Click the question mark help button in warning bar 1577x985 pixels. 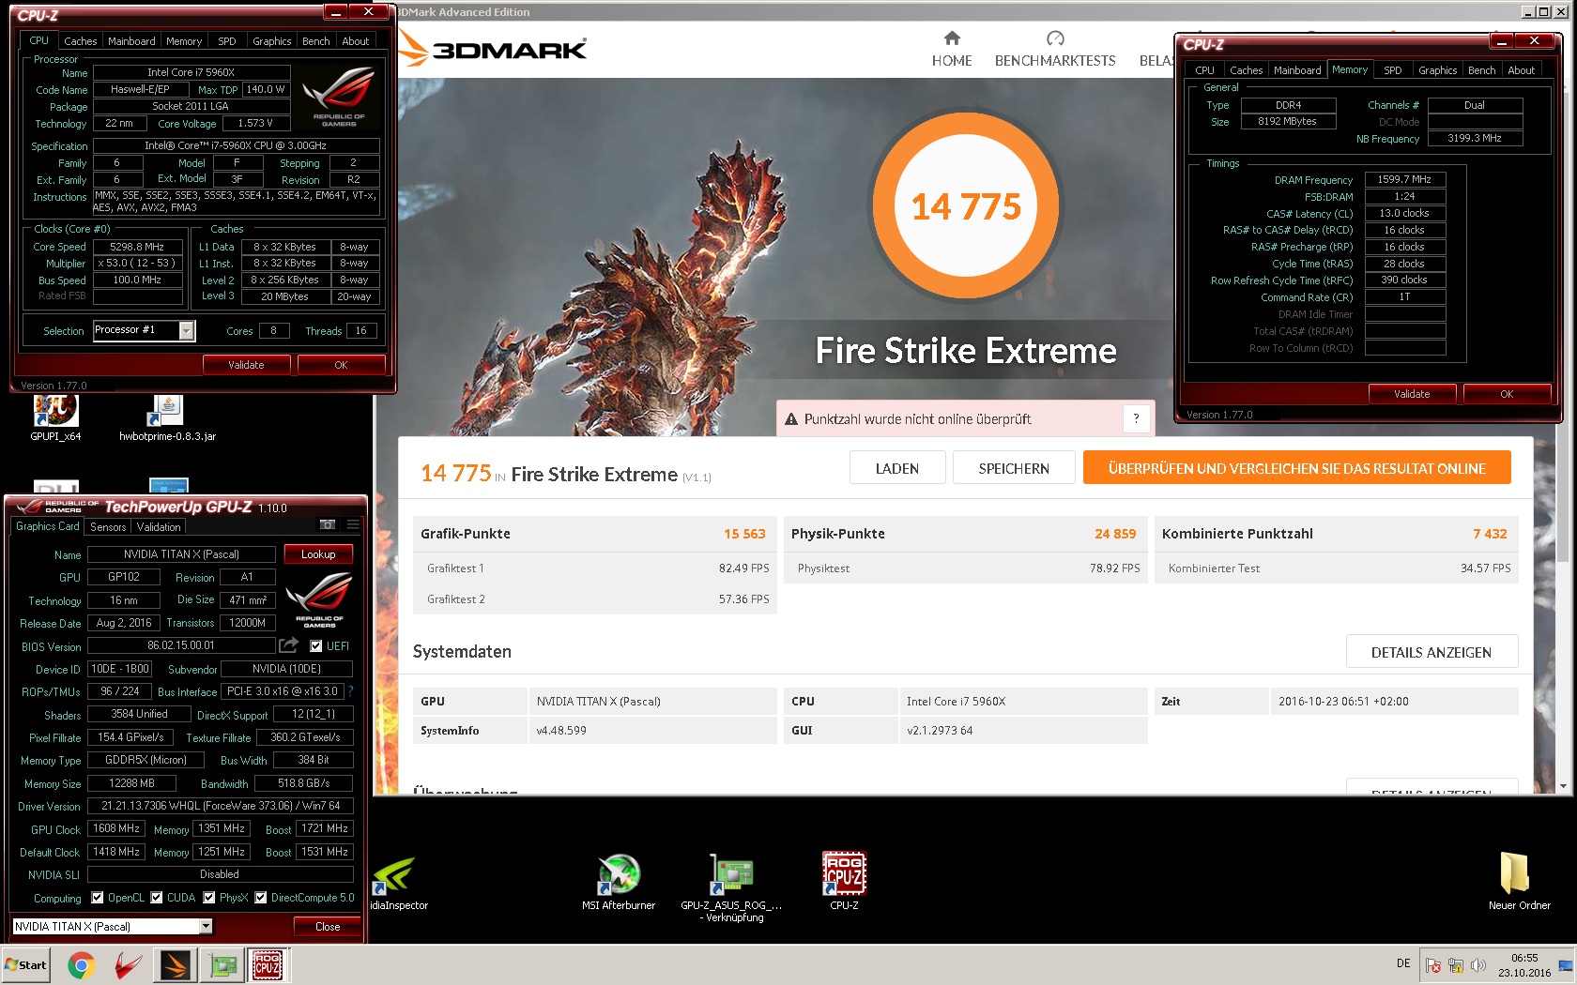pyautogui.click(x=1136, y=419)
